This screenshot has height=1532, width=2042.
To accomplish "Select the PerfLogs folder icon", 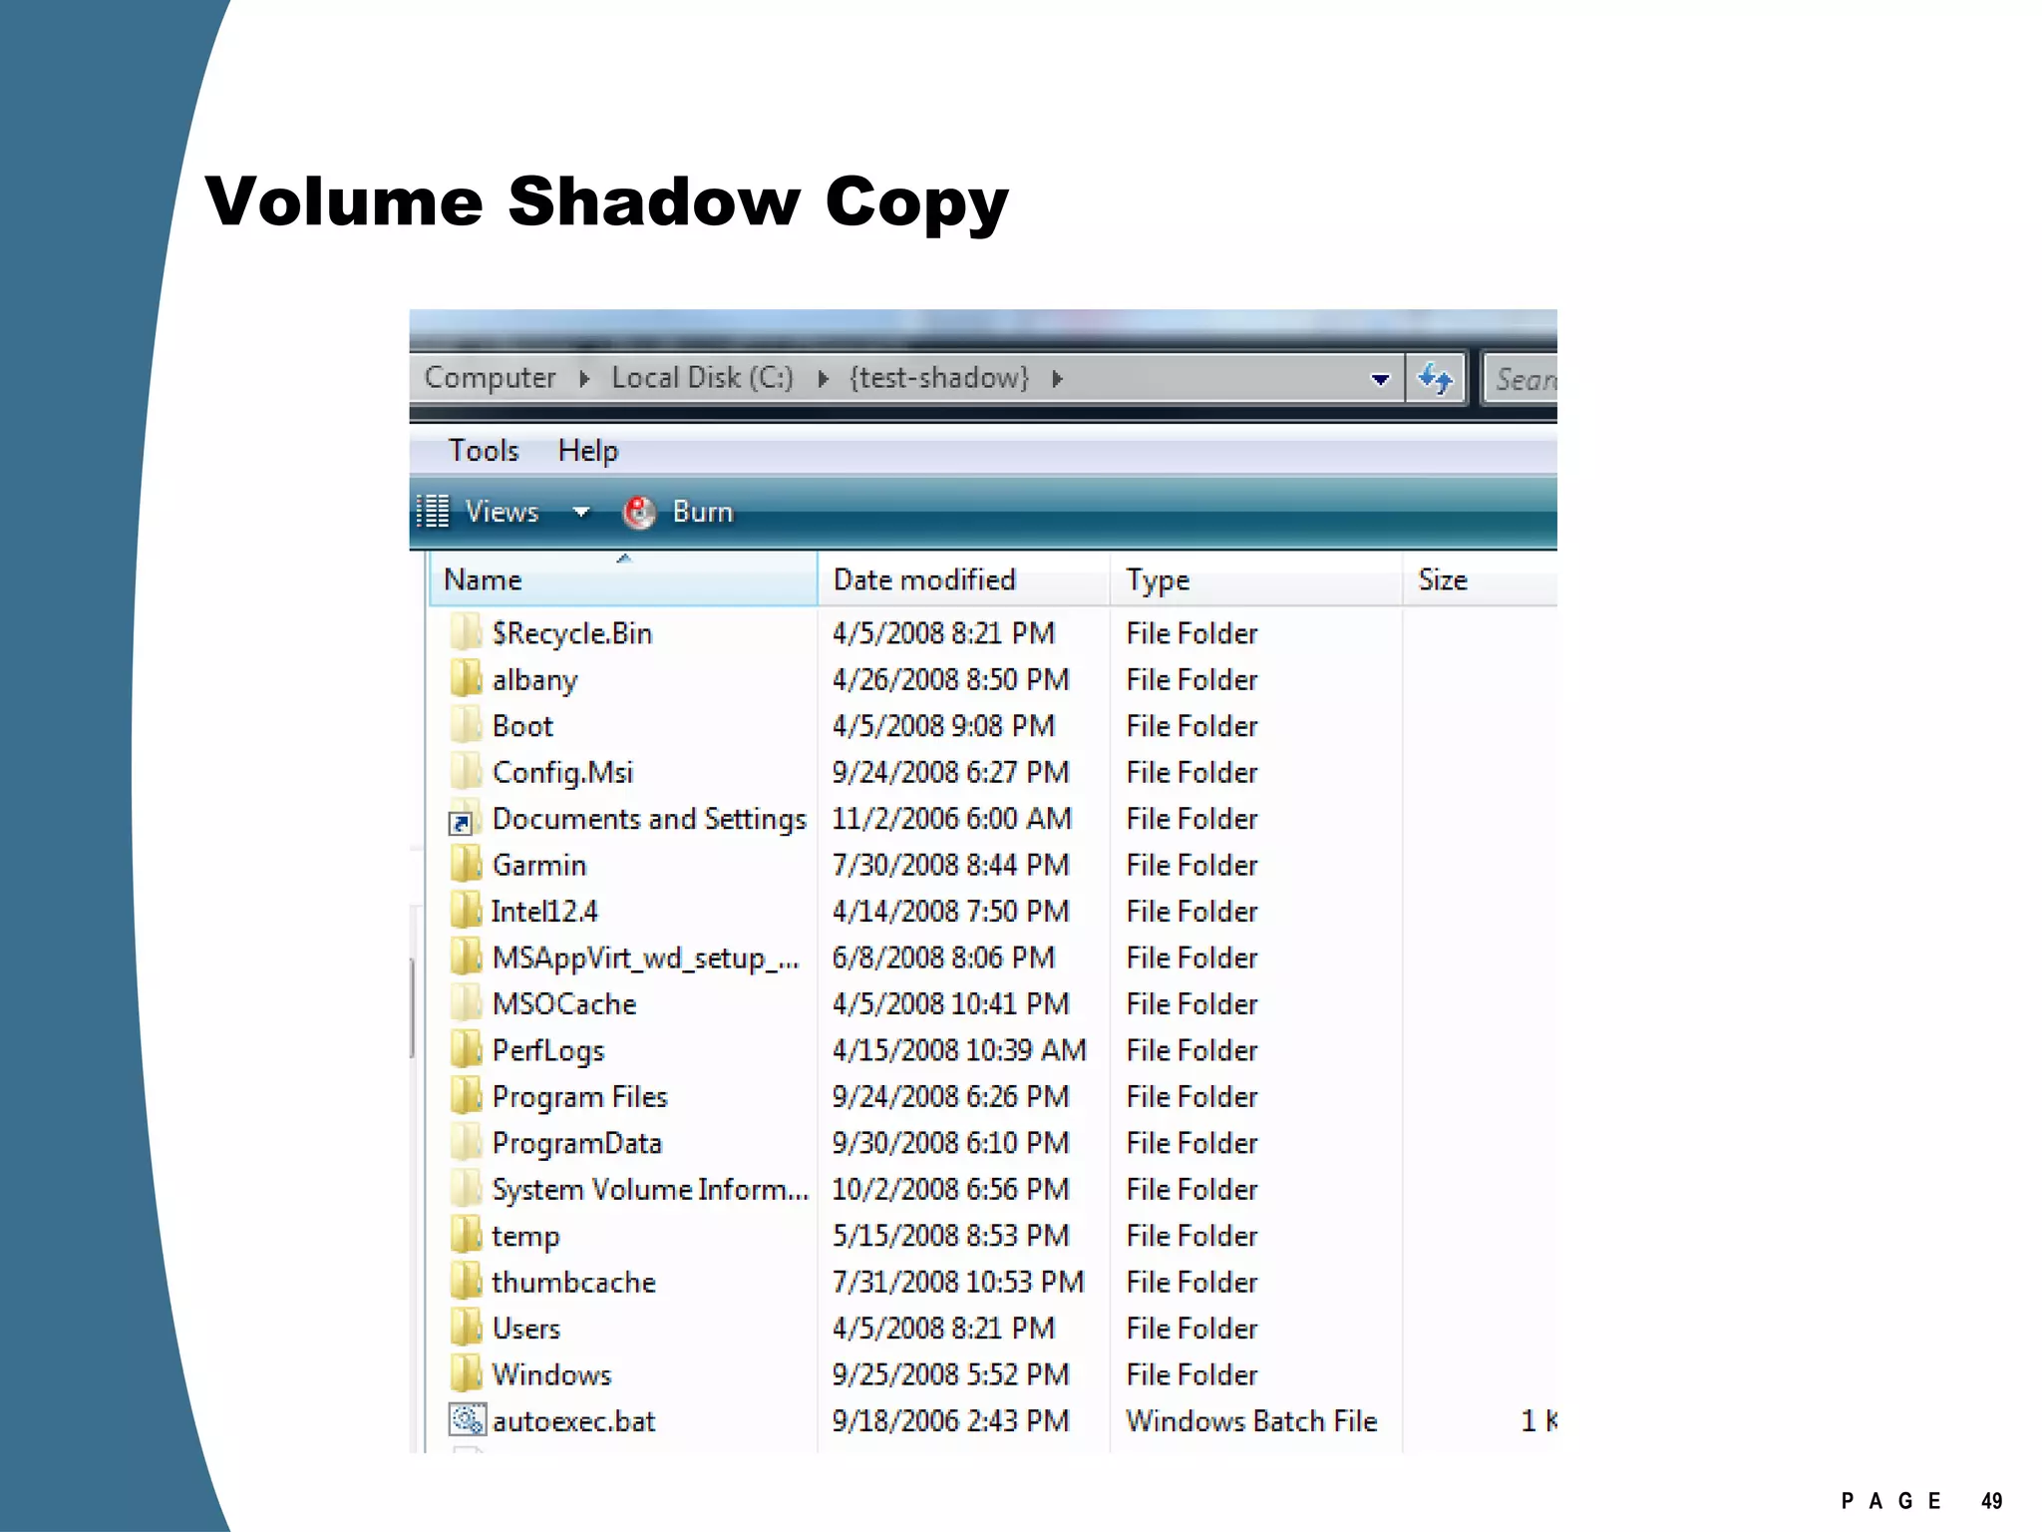I will 466,1050.
